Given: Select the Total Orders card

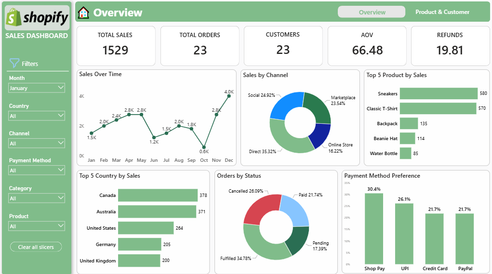Looking at the screenshot, I should 200,46.
